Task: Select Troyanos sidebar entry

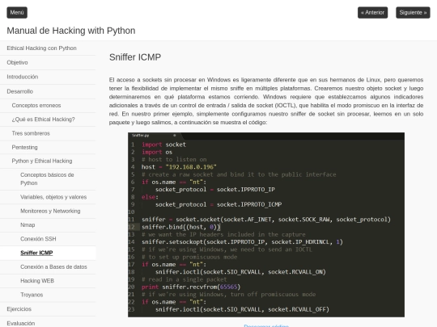Action: pyautogui.click(x=32, y=295)
